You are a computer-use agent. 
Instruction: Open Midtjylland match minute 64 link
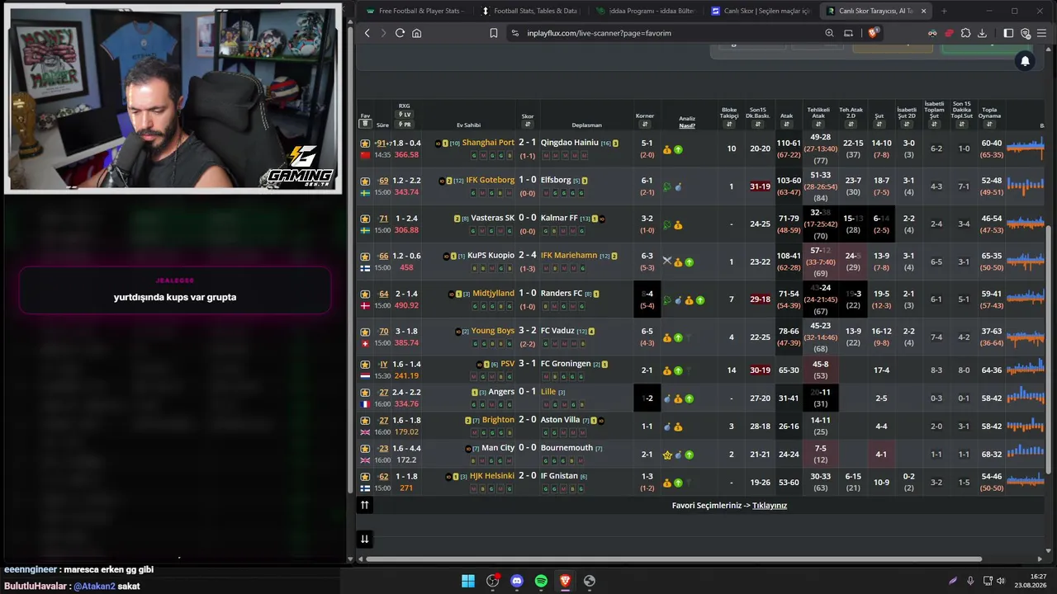tap(383, 294)
